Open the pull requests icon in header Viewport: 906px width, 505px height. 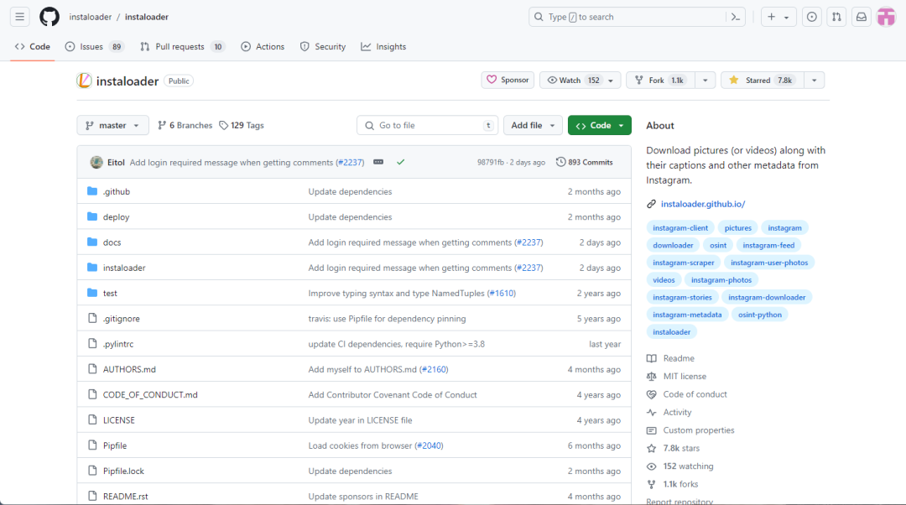coord(836,17)
